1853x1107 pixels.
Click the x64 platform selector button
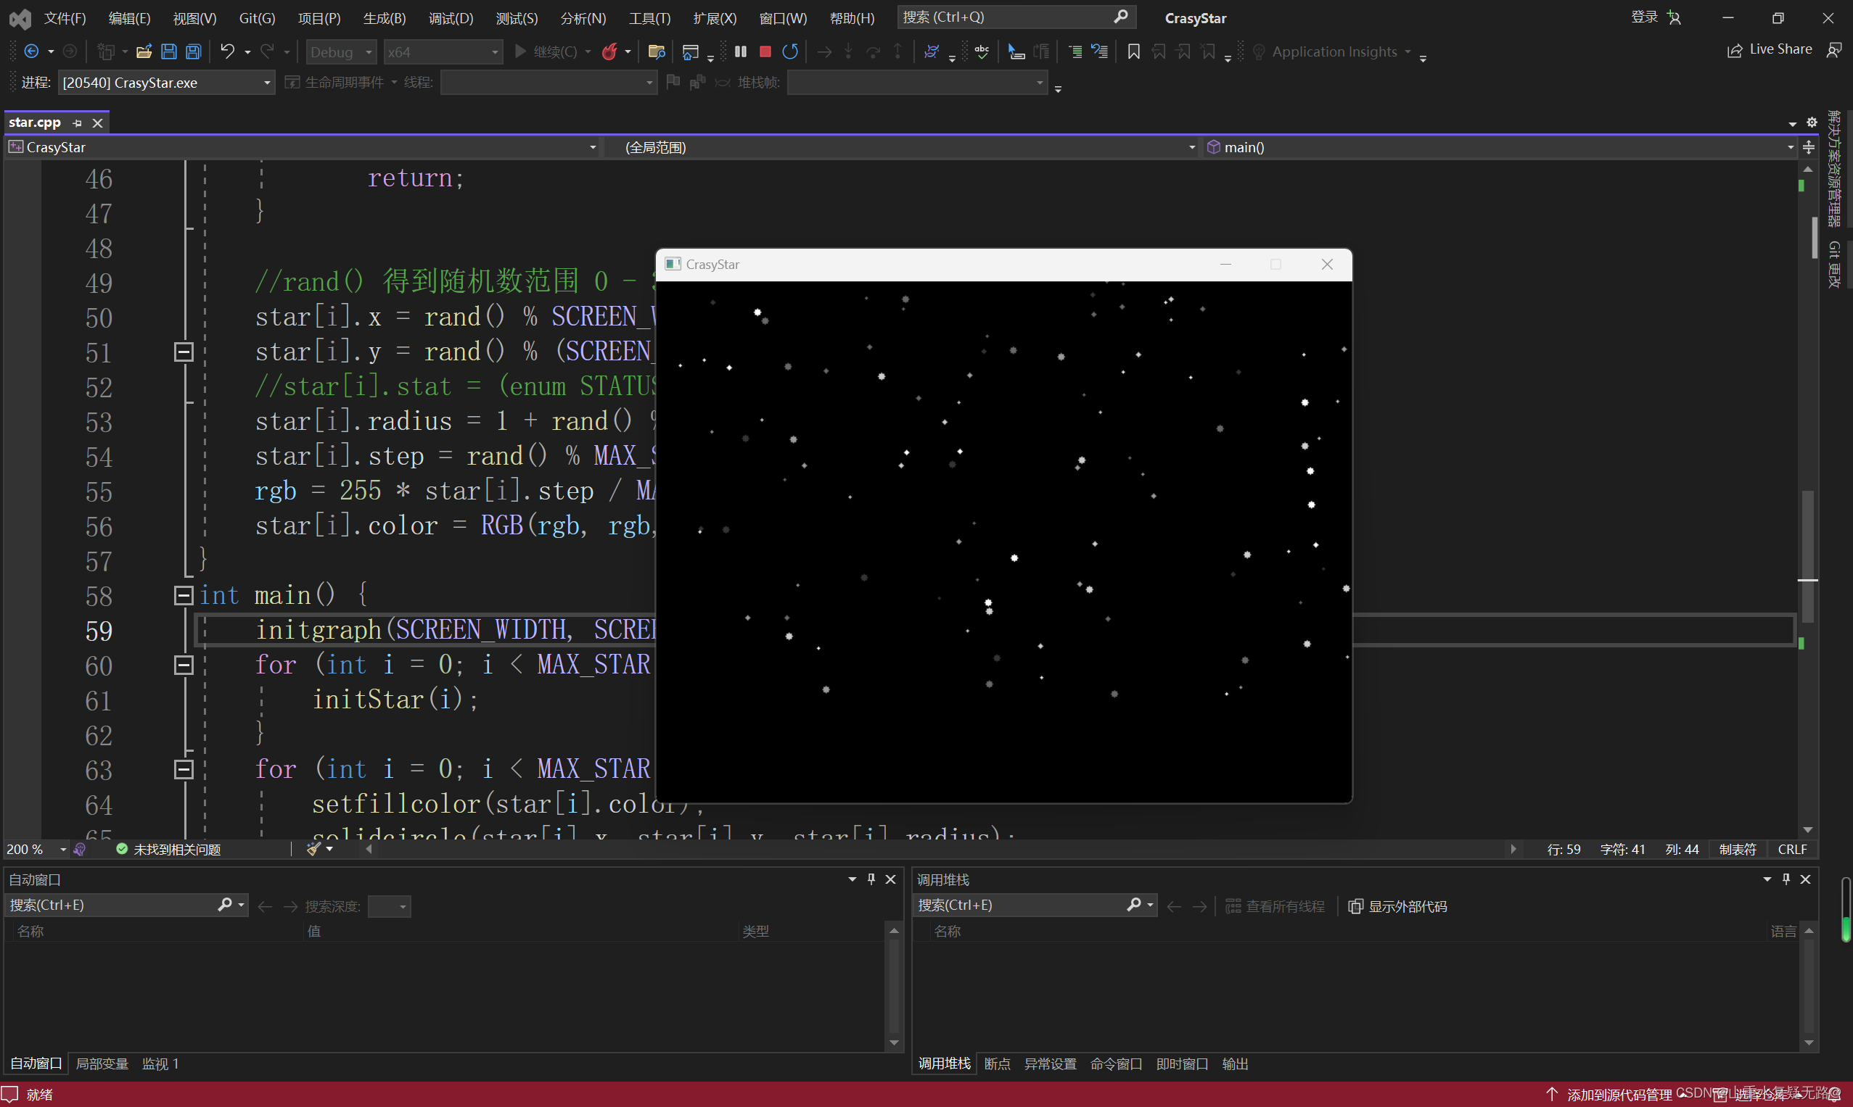click(440, 50)
